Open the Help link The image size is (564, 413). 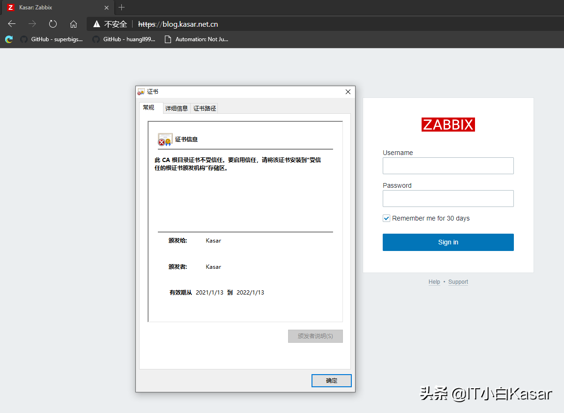434,282
